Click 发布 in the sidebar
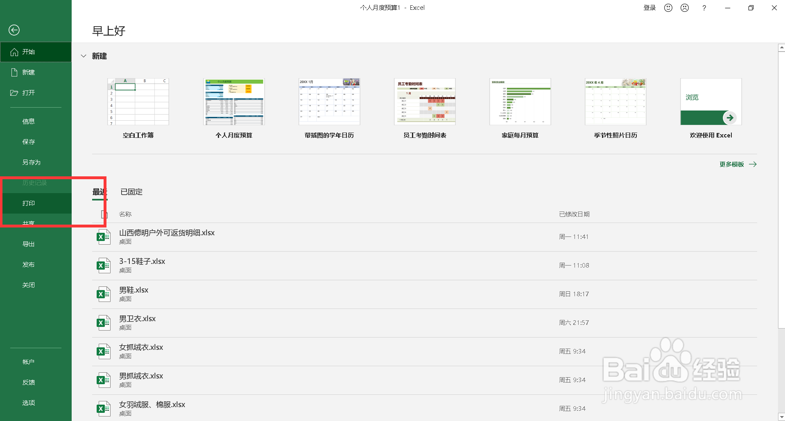Image resolution: width=785 pixels, height=421 pixels. coord(36,265)
